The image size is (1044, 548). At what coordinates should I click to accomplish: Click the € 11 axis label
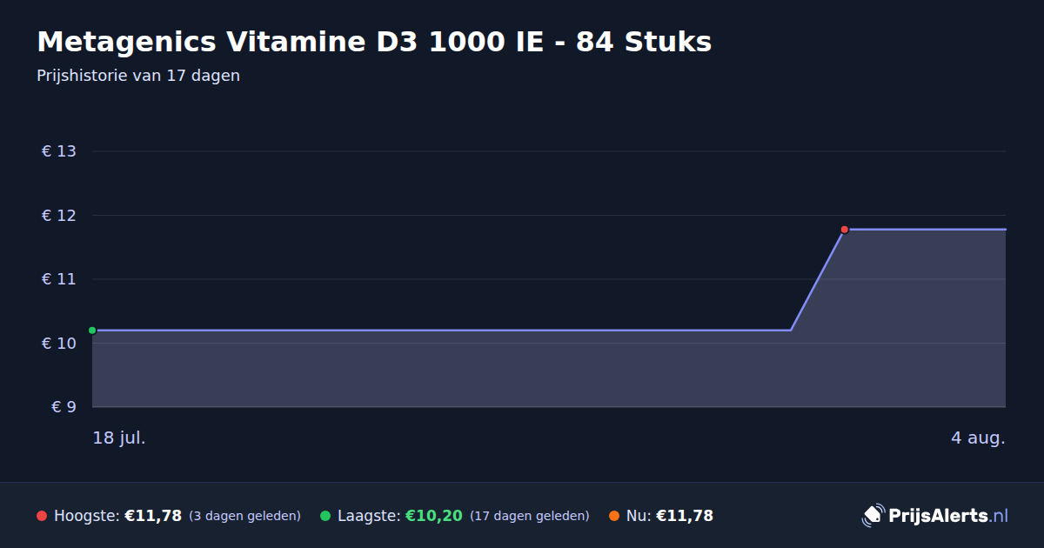[59, 279]
